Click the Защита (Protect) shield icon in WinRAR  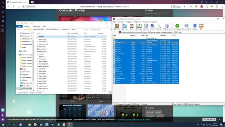coord(195,27)
